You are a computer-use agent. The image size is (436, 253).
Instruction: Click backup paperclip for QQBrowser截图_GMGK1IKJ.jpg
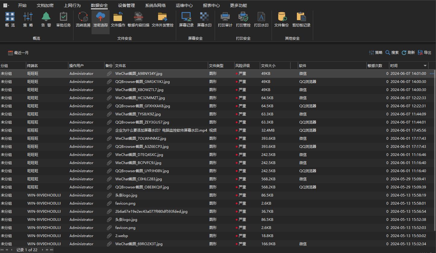coord(109,82)
